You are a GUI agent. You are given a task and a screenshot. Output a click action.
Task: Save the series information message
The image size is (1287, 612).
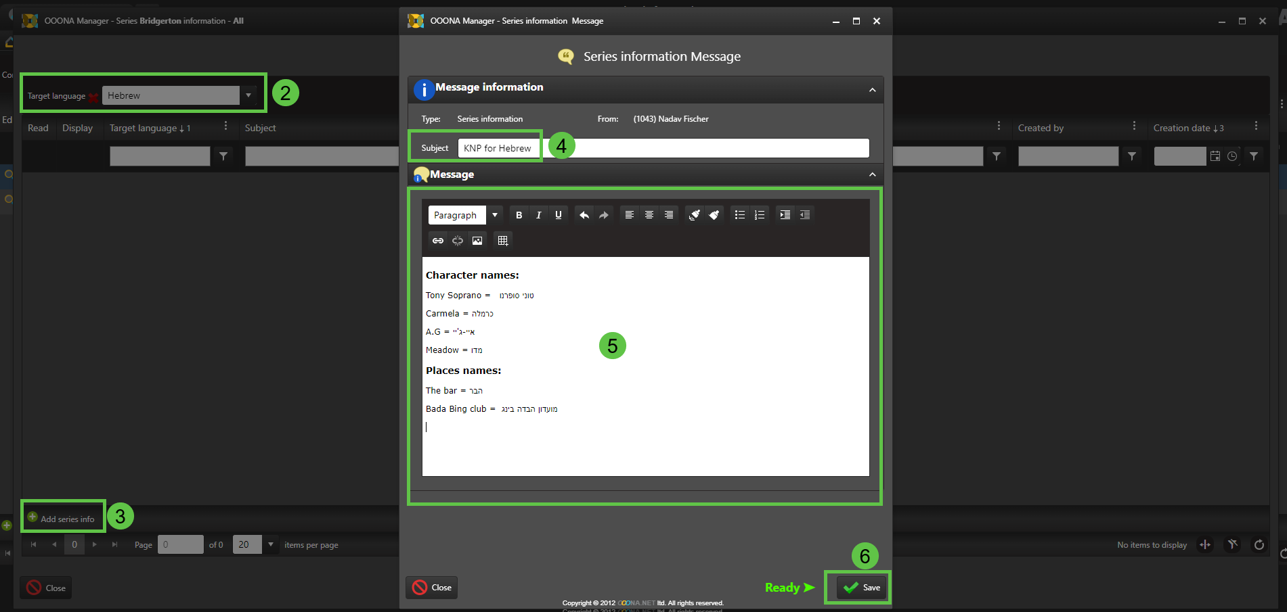[x=861, y=587]
